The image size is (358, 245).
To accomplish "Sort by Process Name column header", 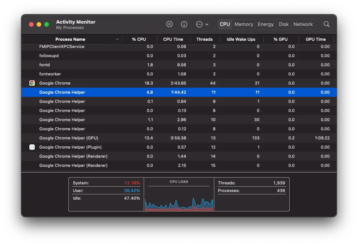I will click(70, 39).
